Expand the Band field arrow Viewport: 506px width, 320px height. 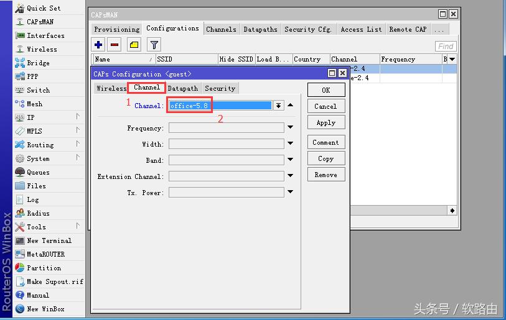pyautogui.click(x=291, y=160)
